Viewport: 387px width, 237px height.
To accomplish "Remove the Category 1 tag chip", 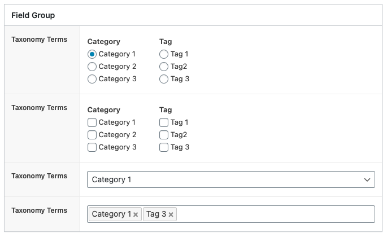I will (x=136, y=214).
